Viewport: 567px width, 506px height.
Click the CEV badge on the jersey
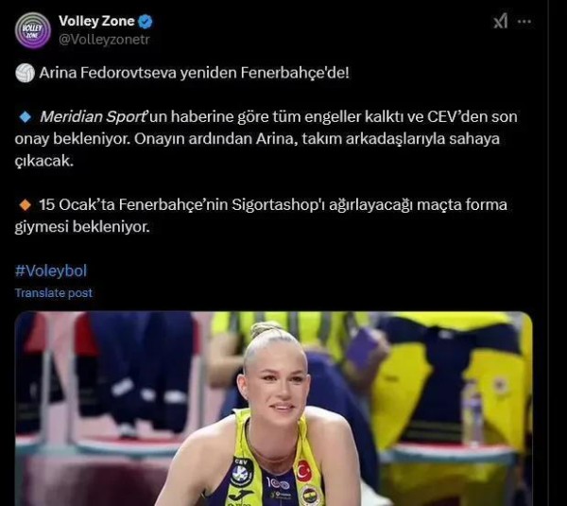(242, 473)
